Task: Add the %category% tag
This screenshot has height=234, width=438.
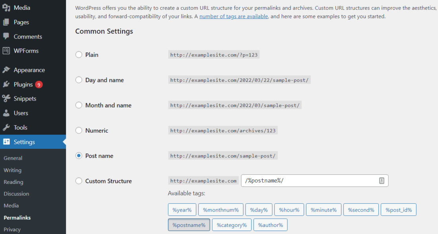Action: click(x=232, y=225)
